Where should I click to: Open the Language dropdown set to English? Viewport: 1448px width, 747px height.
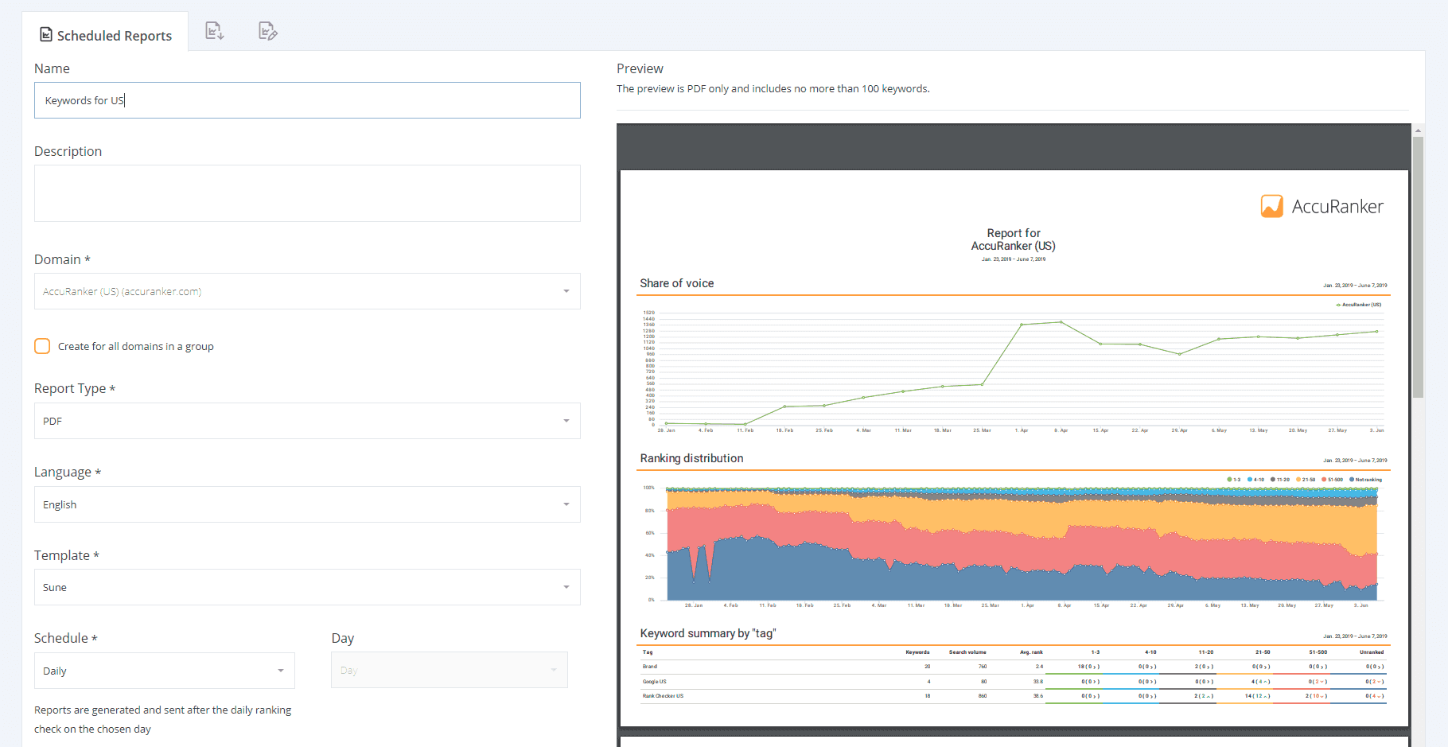307,504
